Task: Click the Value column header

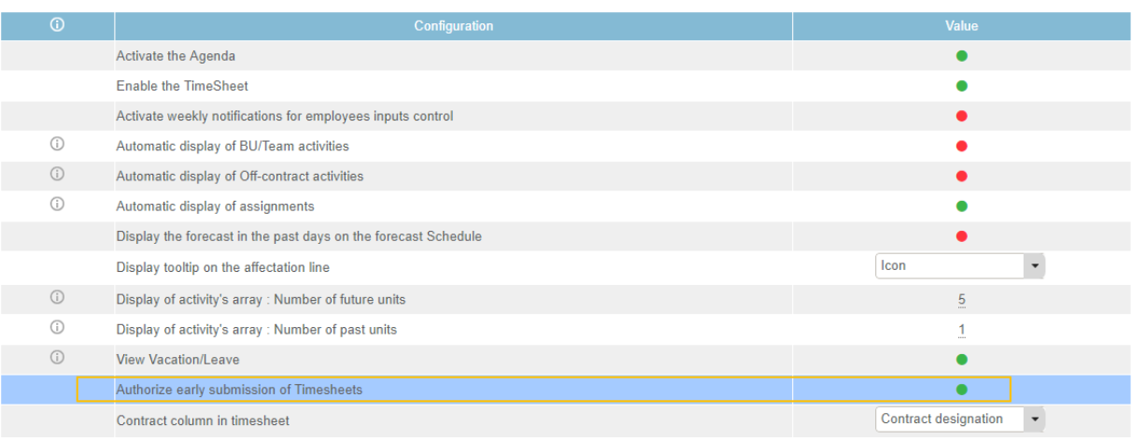Action: (x=961, y=26)
